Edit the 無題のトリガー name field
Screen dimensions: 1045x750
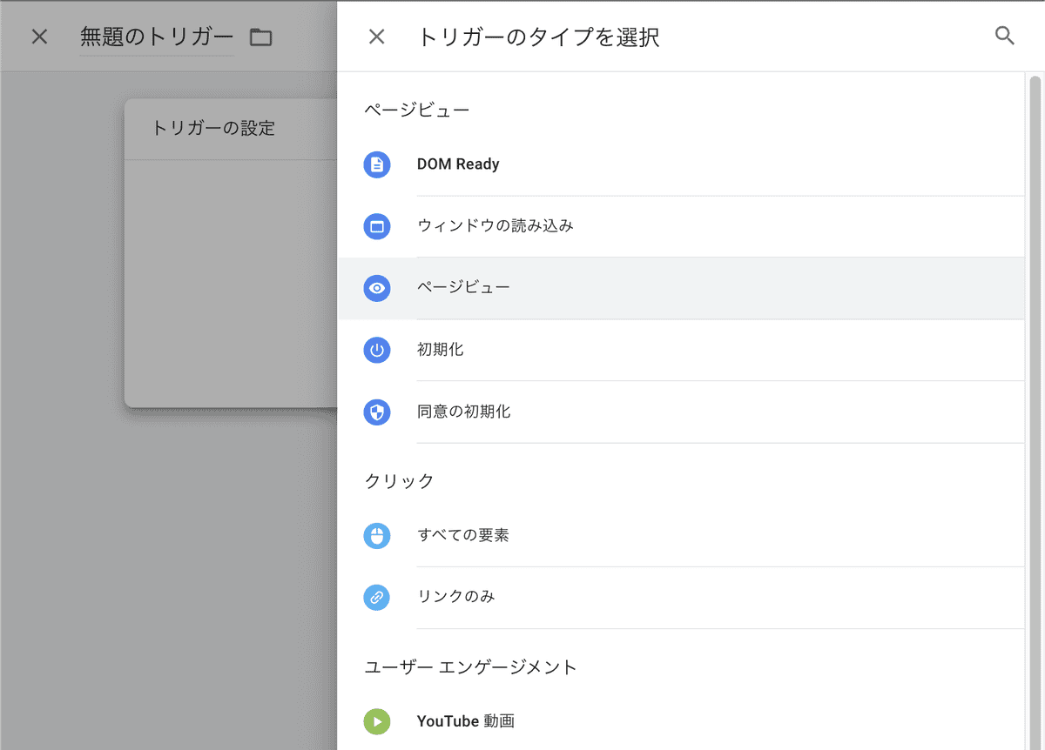point(157,37)
